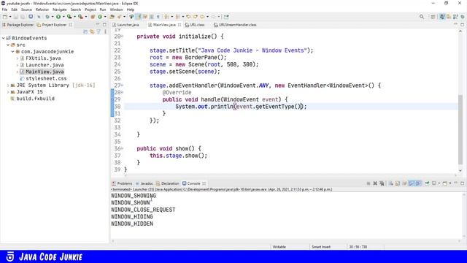
Task: Select MainView.java in Package Explorer
Action: 45,72
